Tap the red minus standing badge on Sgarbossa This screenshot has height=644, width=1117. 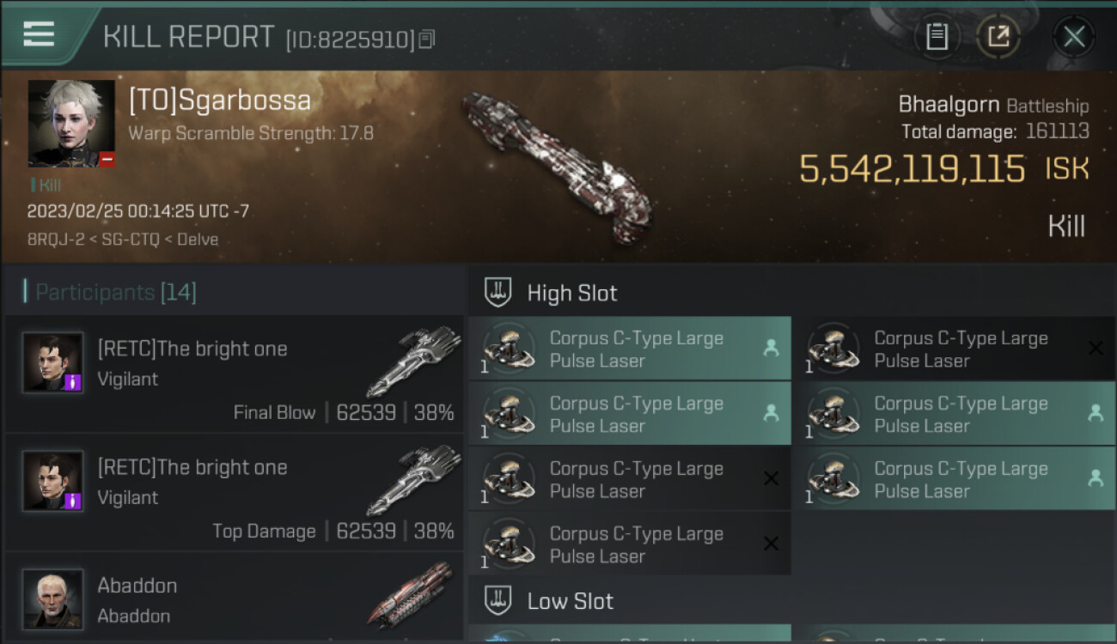pos(107,159)
